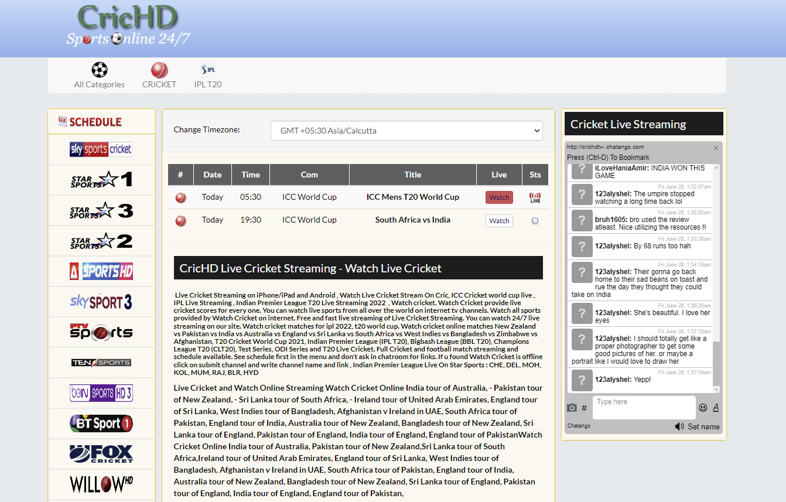The image size is (786, 502).
Task: Click the chat scrollbar thumb
Action: [x=716, y=363]
